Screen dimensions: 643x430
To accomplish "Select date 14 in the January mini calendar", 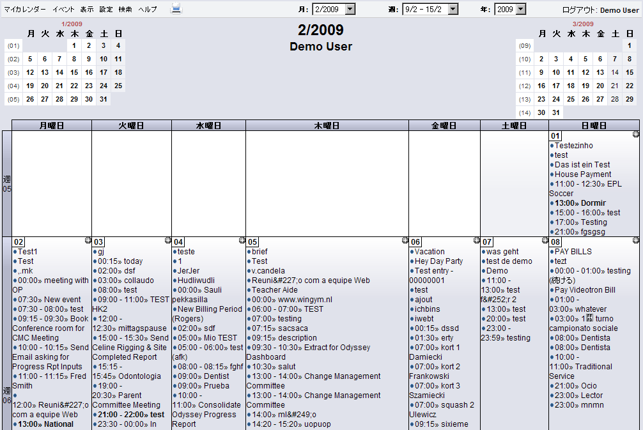I will click(x=59, y=72).
